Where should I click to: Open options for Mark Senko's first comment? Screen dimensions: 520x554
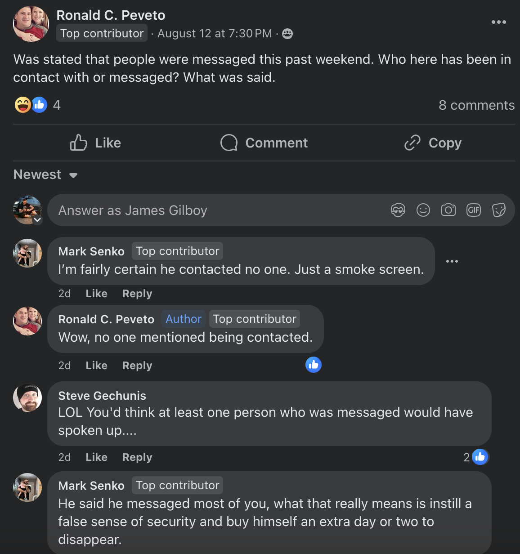[x=452, y=261]
